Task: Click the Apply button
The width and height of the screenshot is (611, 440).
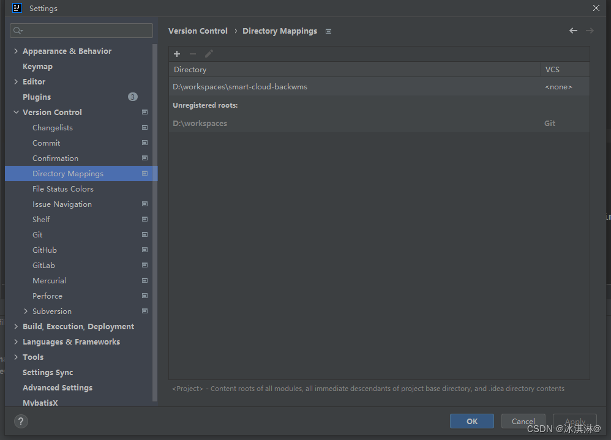Action: [575, 421]
